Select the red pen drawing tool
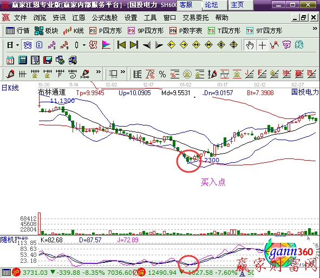 click(10, 74)
